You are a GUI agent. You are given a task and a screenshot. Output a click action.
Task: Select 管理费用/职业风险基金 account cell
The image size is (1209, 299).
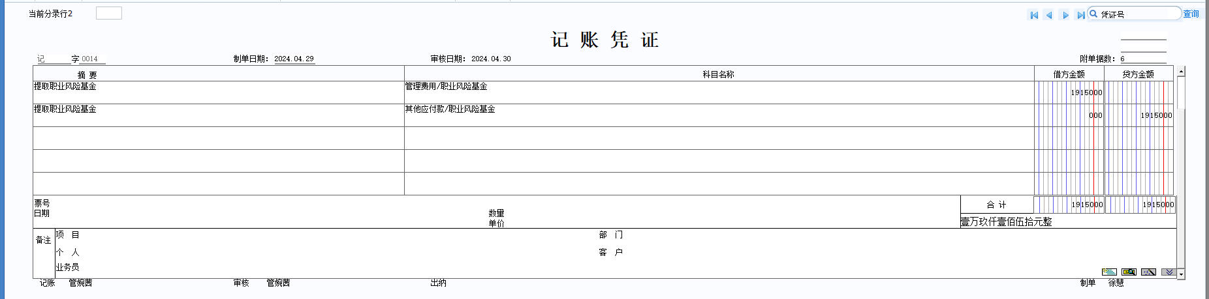click(718, 92)
